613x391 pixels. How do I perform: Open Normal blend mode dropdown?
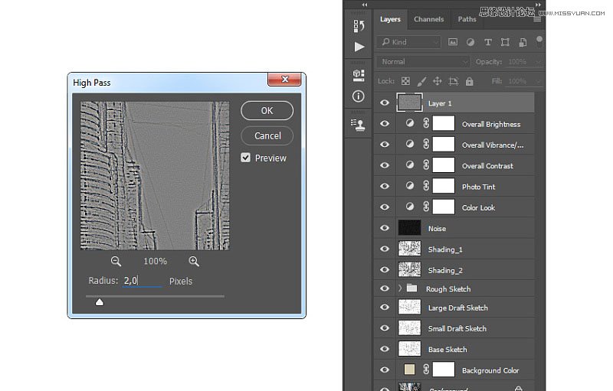(x=423, y=62)
